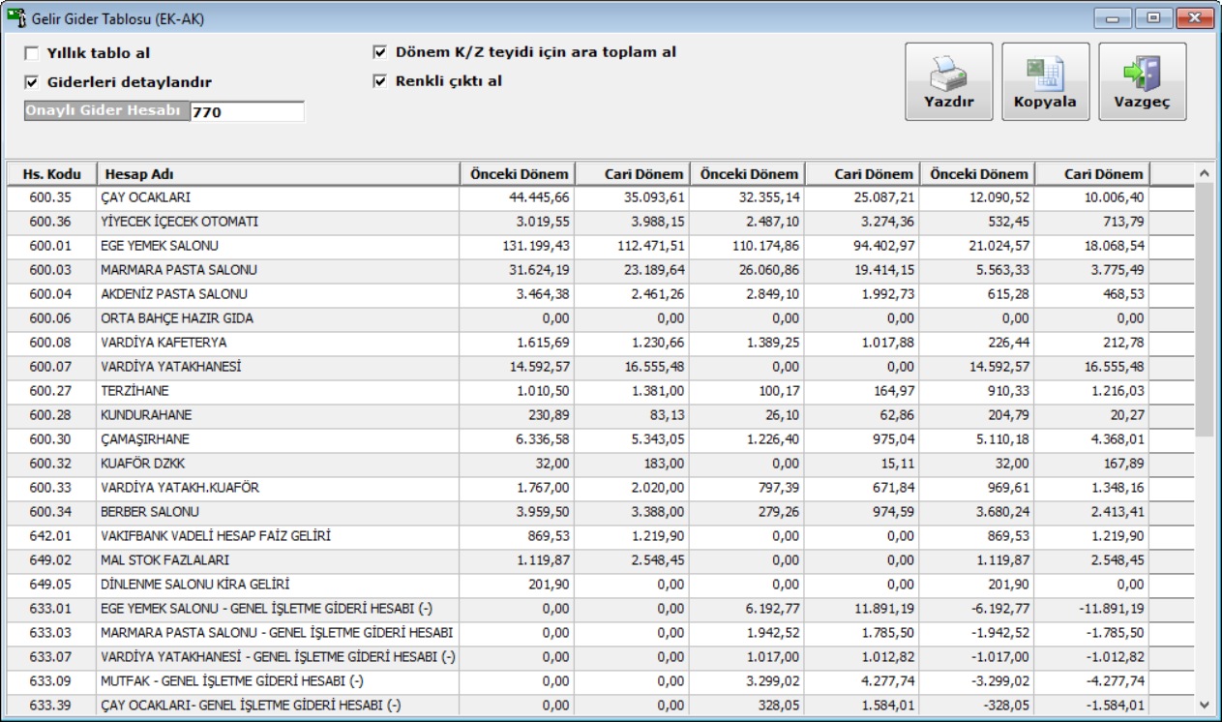Screen dimensions: 1222x722
Task: Disable the Renkli çıktı al checkbox
Action: tap(379, 81)
